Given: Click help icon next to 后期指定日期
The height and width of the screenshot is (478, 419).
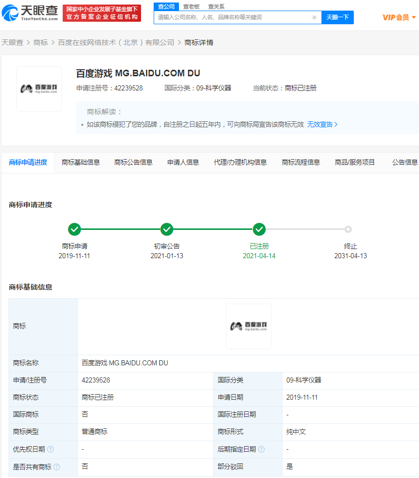Looking at the screenshot, I should point(261,449).
